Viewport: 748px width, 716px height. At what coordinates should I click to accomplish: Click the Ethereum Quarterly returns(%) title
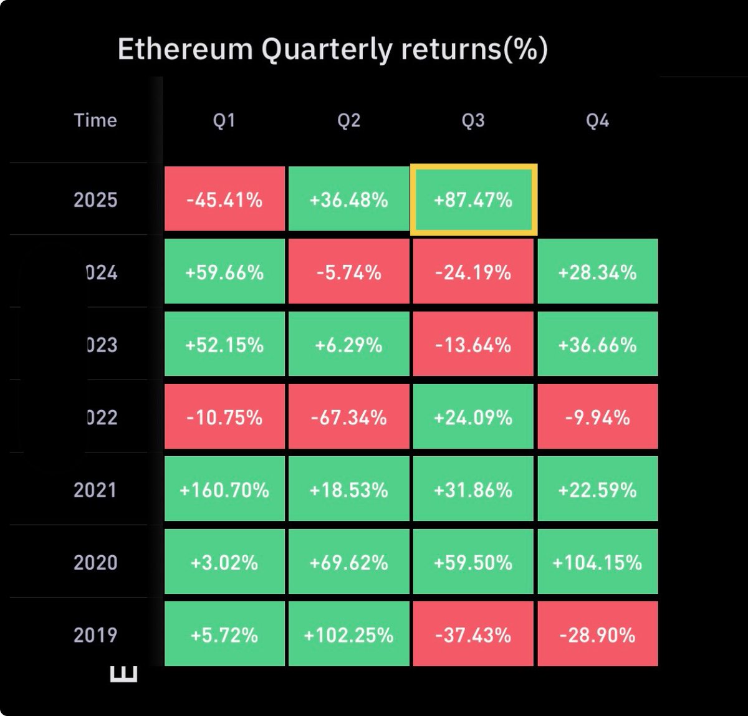point(333,49)
